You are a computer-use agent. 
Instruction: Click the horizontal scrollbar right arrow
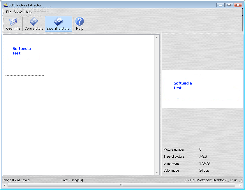pyautogui.click(x=240, y=185)
